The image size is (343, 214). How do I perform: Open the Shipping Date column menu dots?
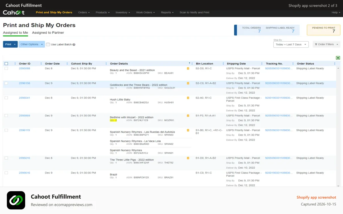click(x=262, y=64)
